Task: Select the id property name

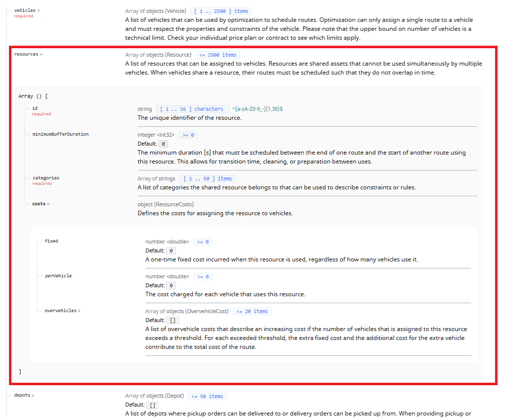Action: (x=35, y=108)
